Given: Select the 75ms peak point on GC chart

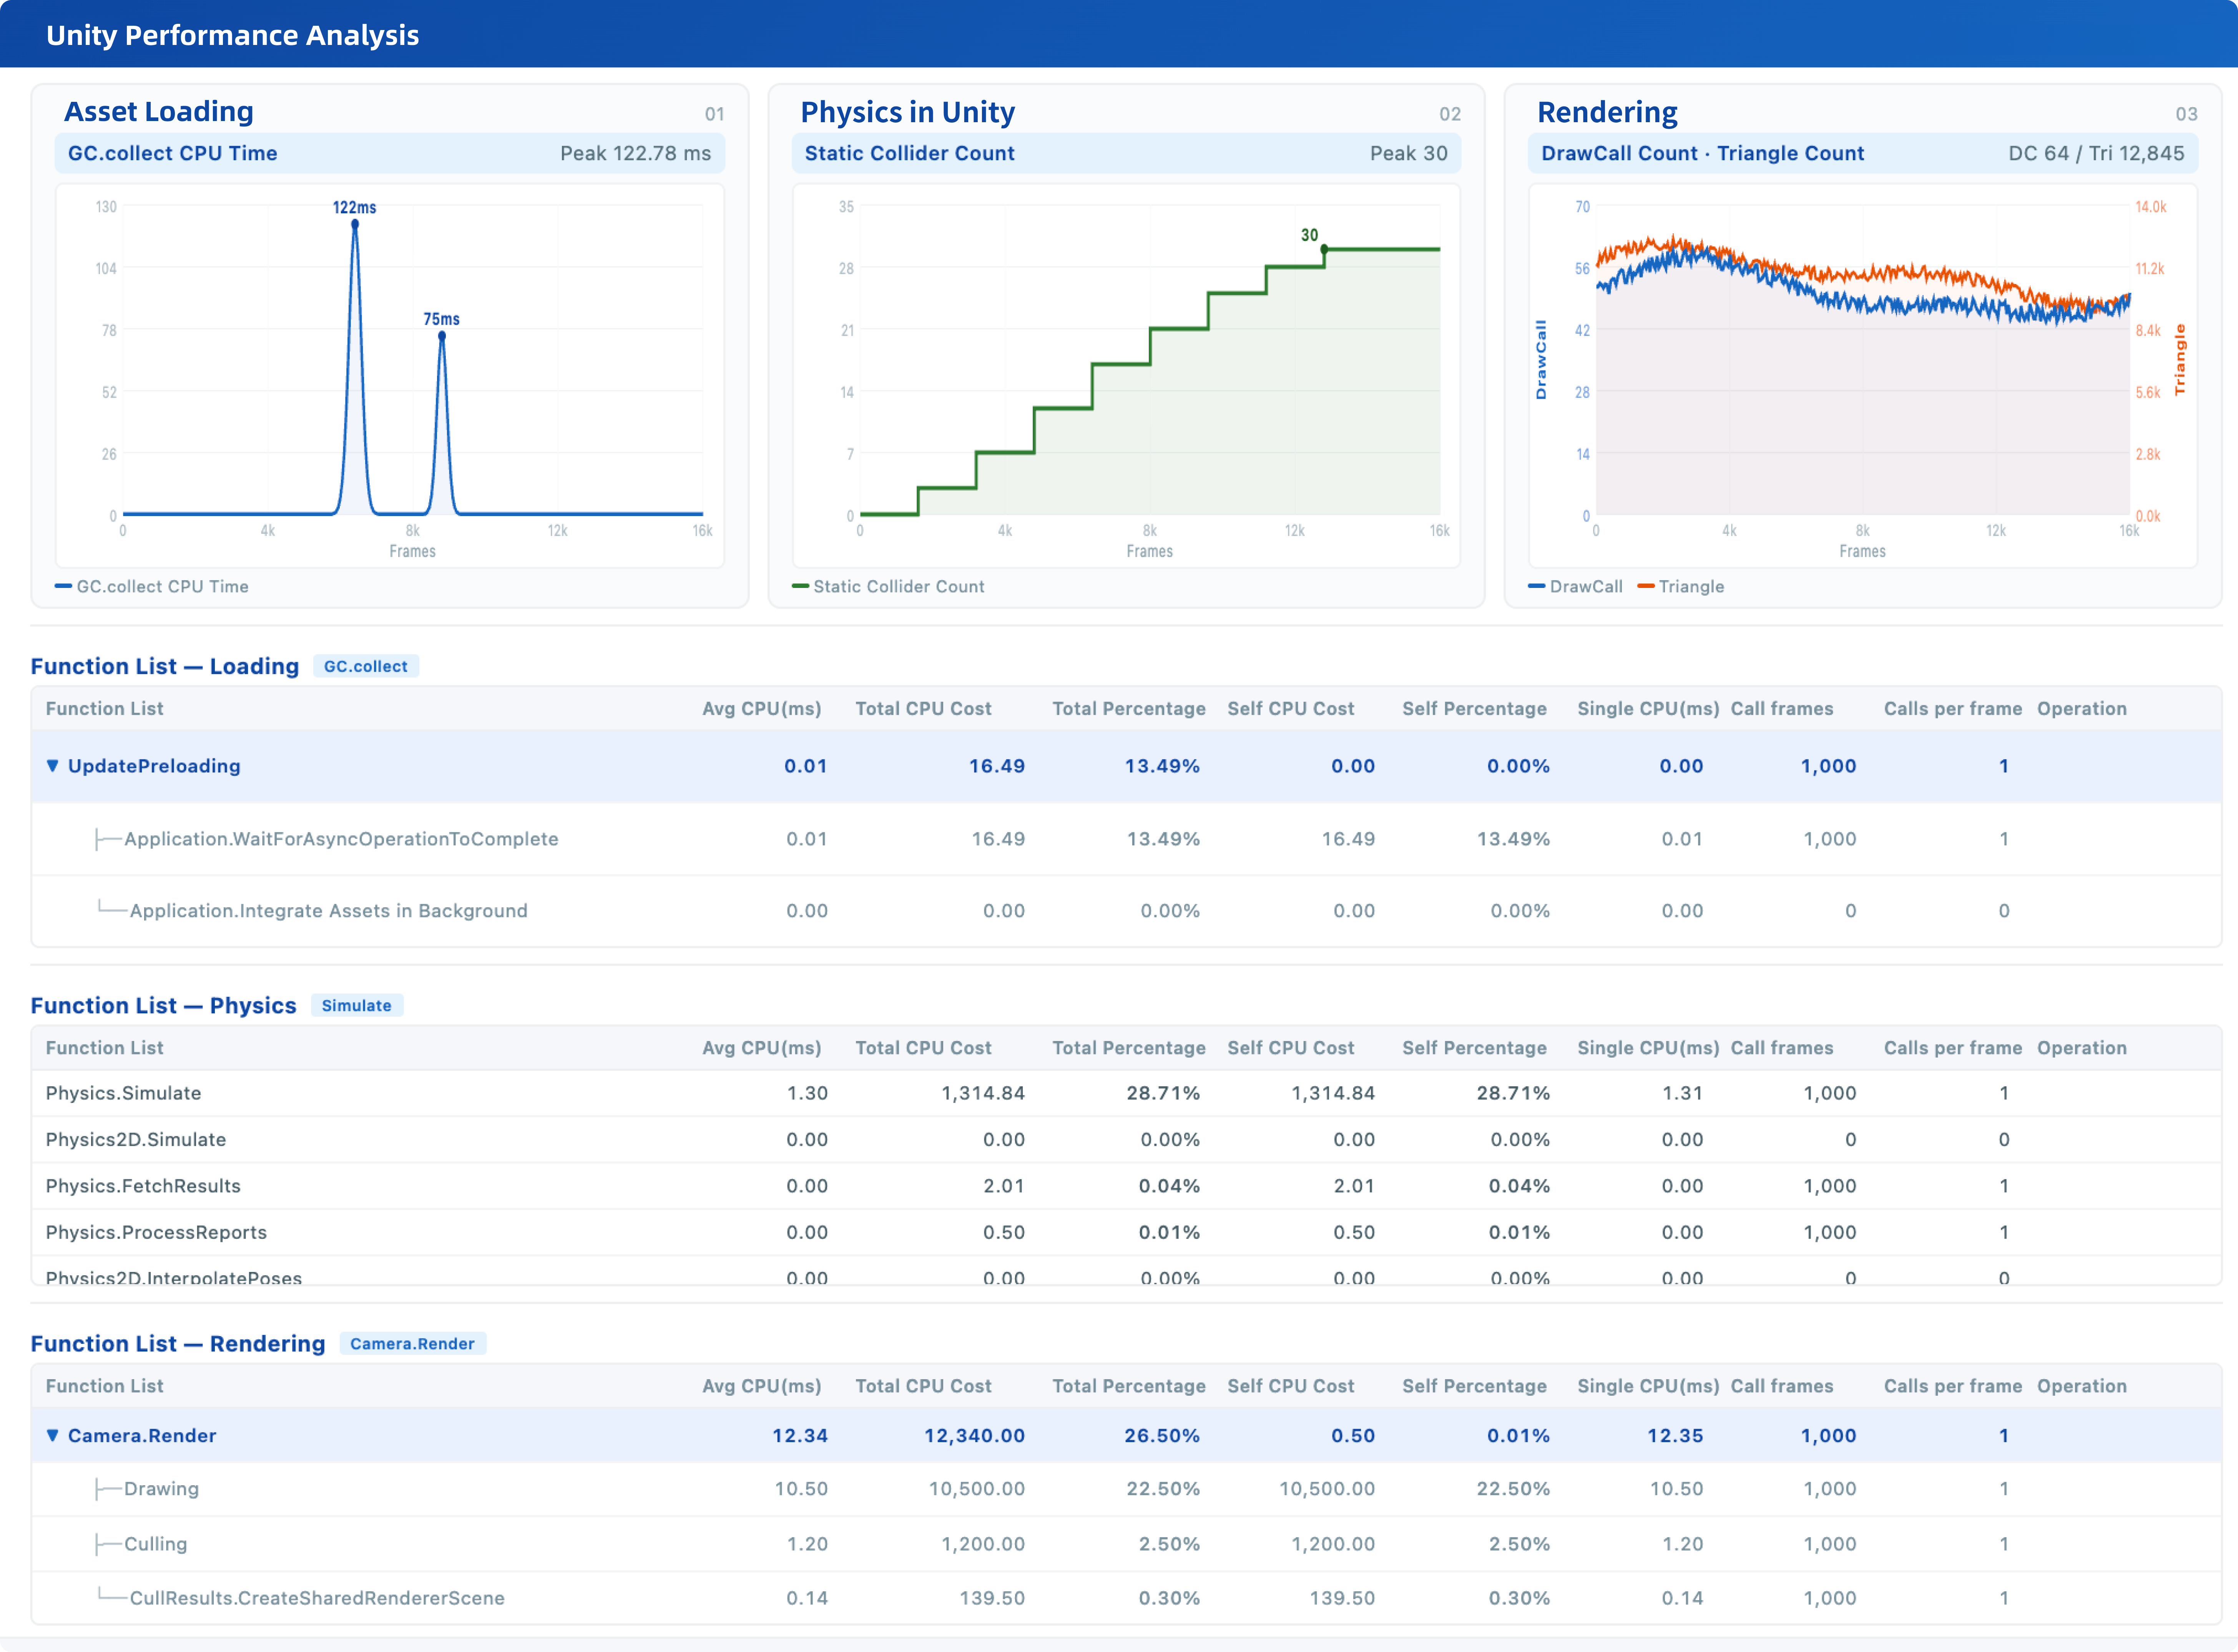Looking at the screenshot, I should click(442, 336).
